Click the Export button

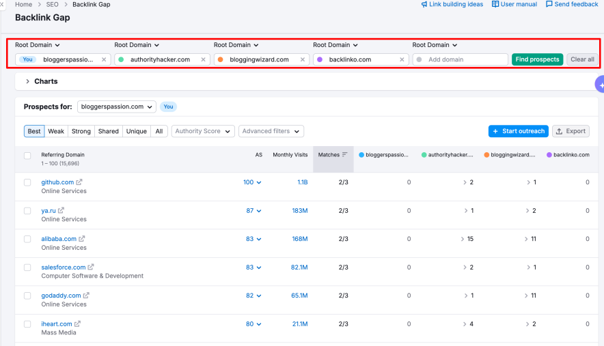pyautogui.click(x=571, y=131)
